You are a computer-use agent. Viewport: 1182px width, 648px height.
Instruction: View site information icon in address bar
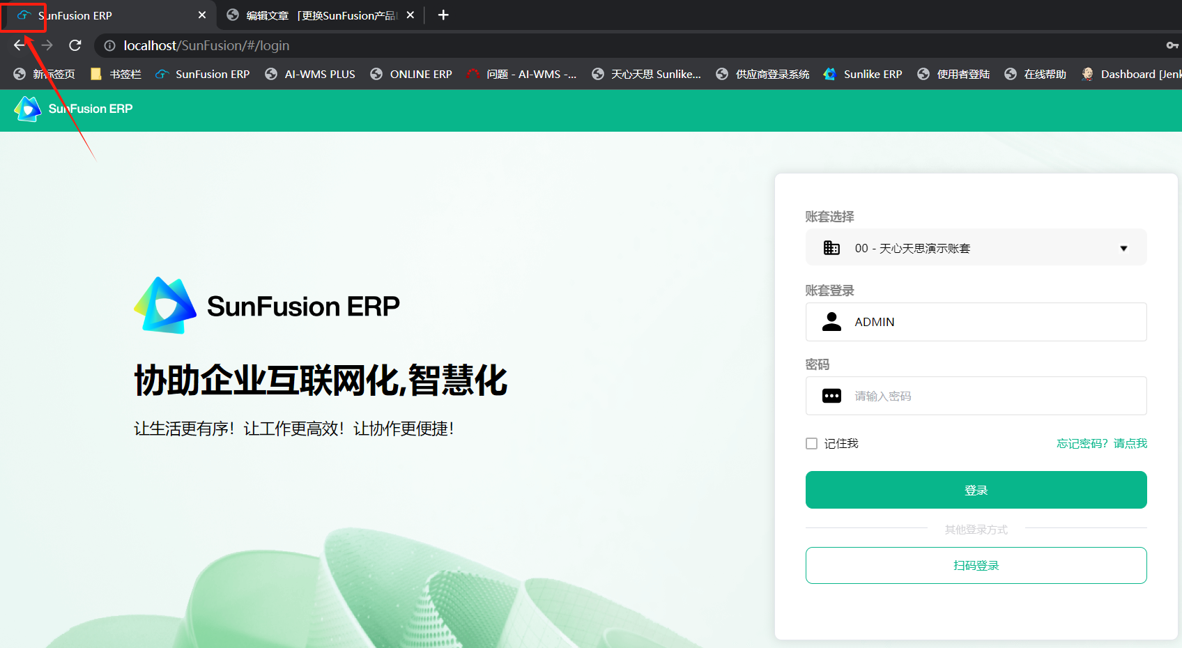pyautogui.click(x=109, y=45)
